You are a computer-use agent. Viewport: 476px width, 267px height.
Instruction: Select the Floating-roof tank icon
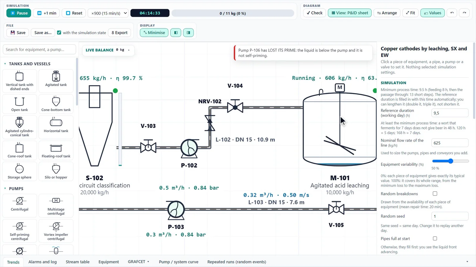56,150
